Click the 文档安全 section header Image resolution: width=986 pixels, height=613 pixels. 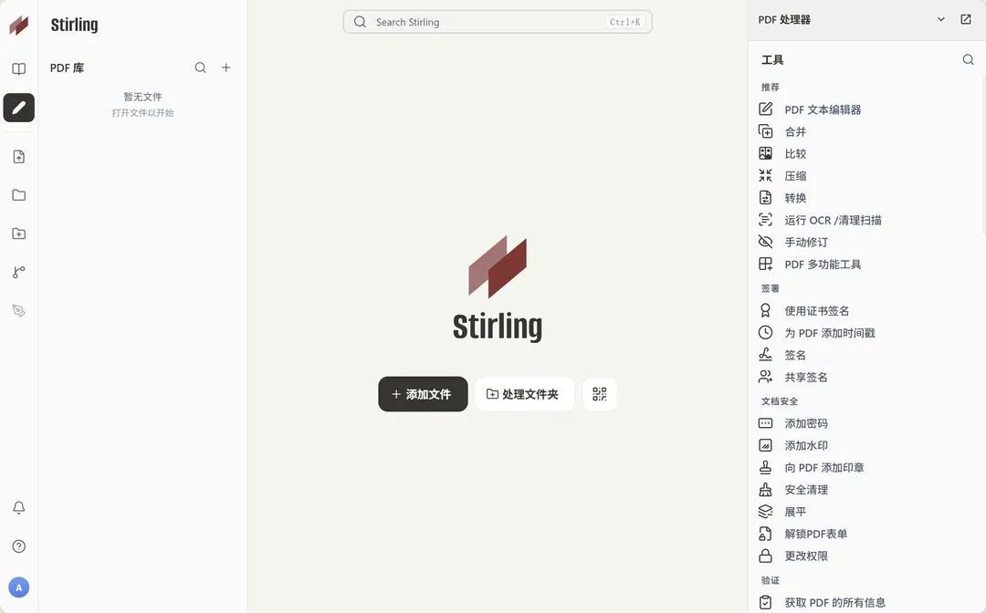780,400
